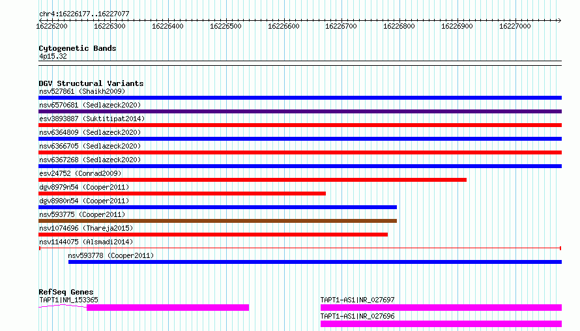The image size is (580, 331).
Task: Click label nsv6364809 (Sedlazeck2020)
Action: tap(90, 132)
